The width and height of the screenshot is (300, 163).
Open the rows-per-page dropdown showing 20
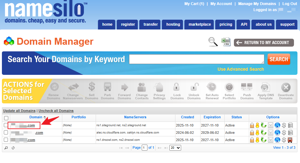pyautogui.click(x=175, y=148)
